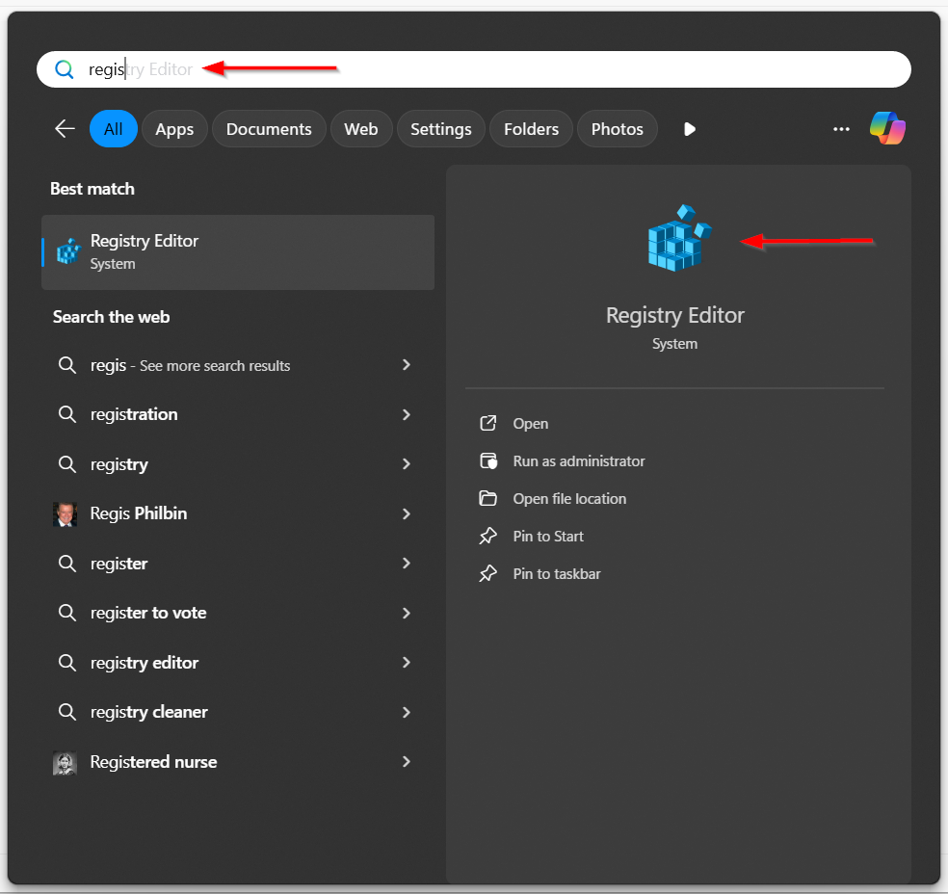
Task: Click the 'registry editor' suggestion text
Action: [x=145, y=663]
